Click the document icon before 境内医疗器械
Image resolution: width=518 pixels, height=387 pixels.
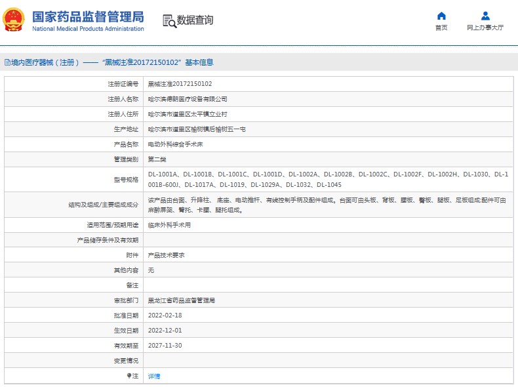tap(7, 62)
